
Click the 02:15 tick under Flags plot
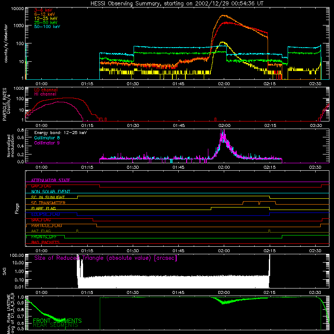point(269,251)
